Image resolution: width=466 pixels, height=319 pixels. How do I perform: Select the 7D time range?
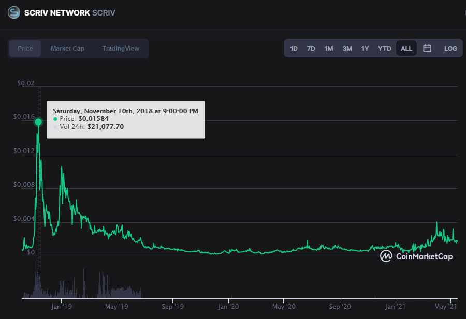(311, 48)
